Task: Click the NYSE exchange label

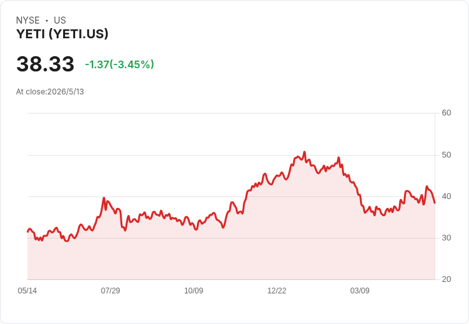Action: tap(28, 20)
